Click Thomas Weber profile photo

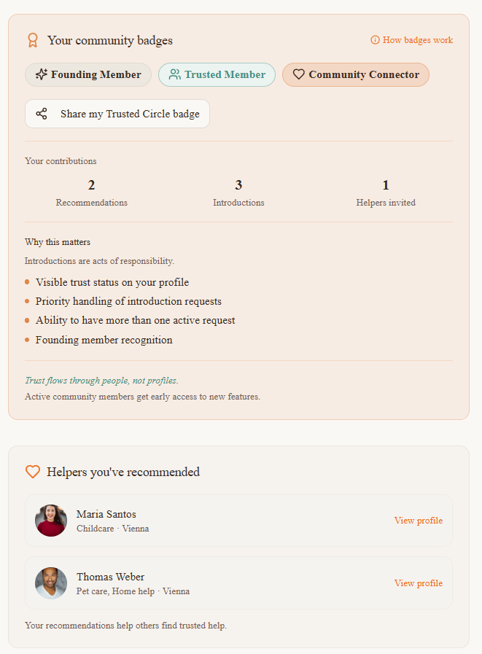51,583
